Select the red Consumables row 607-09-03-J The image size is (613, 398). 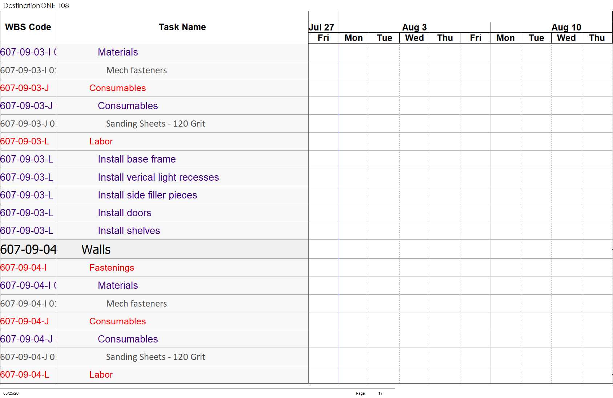point(182,88)
